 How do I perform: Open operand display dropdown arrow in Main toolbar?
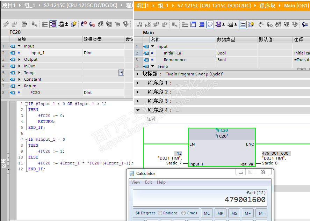tap(223, 24)
